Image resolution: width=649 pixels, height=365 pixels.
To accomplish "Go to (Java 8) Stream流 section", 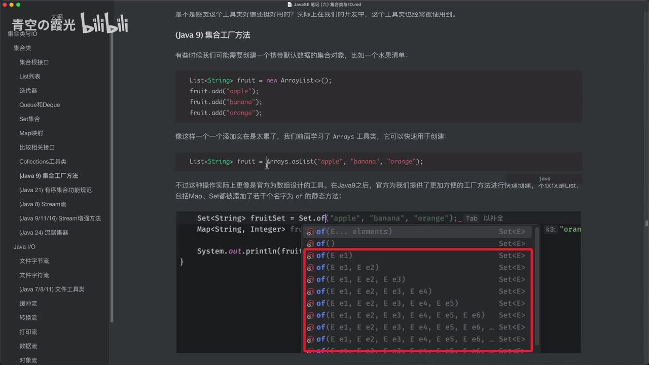I will 43,204.
